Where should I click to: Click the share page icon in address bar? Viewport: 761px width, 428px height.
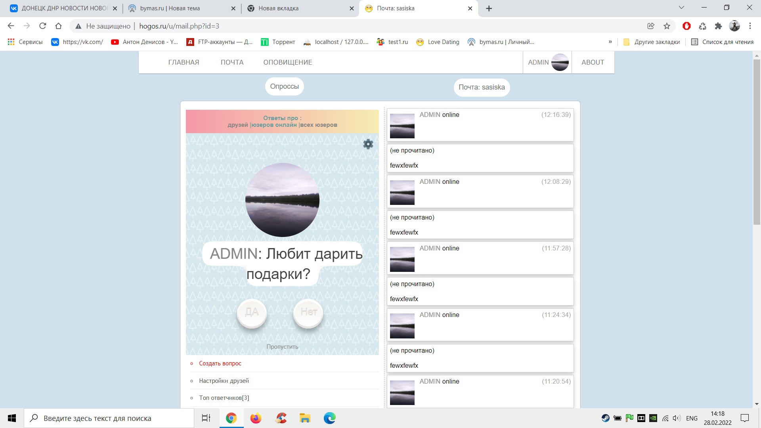tap(651, 26)
